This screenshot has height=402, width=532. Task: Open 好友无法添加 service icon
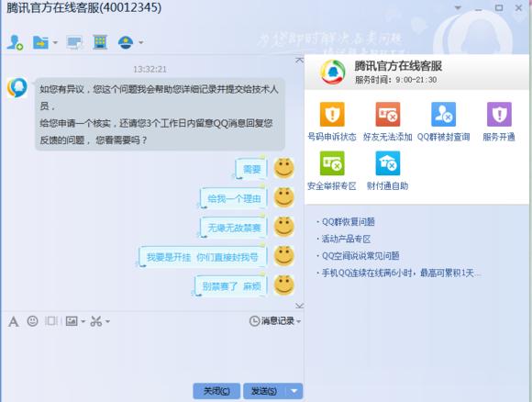388,114
